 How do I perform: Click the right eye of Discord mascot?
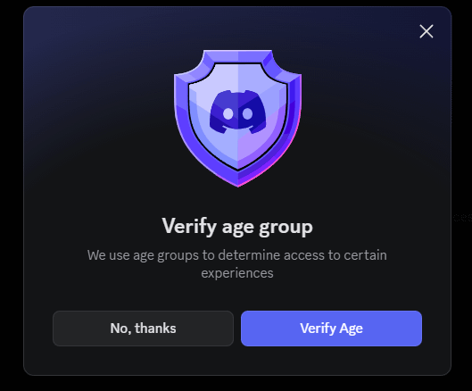point(247,114)
